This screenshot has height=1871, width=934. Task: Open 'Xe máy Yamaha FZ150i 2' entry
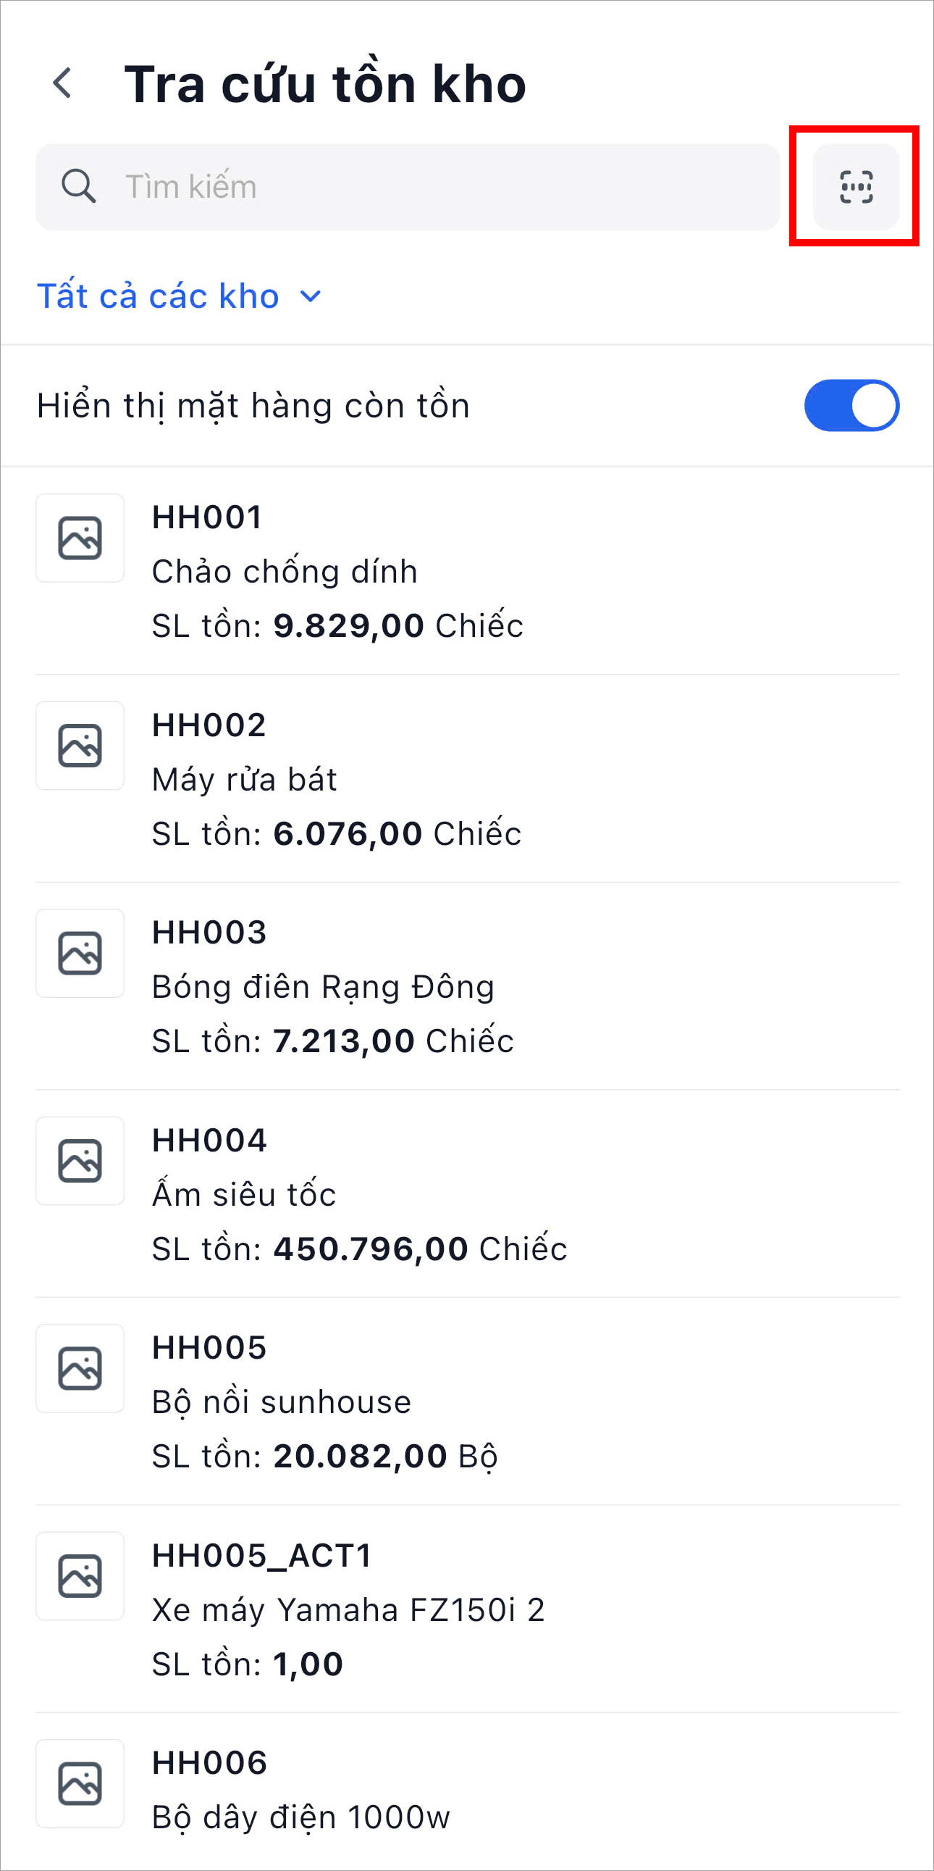(348, 1610)
